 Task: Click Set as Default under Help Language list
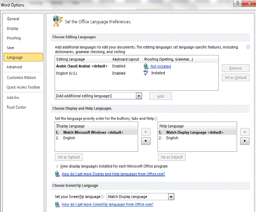click(172, 157)
